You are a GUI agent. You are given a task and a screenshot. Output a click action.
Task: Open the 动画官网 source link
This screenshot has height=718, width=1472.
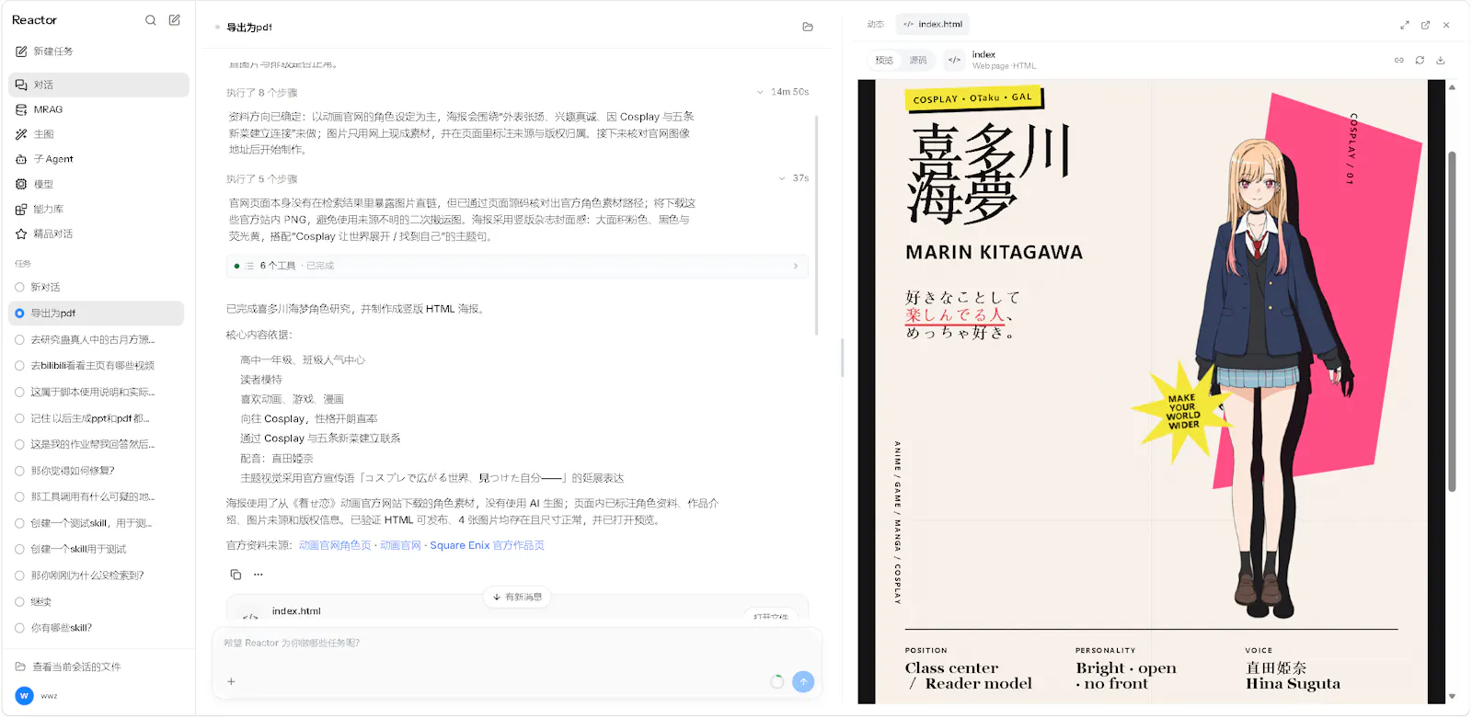coord(400,545)
